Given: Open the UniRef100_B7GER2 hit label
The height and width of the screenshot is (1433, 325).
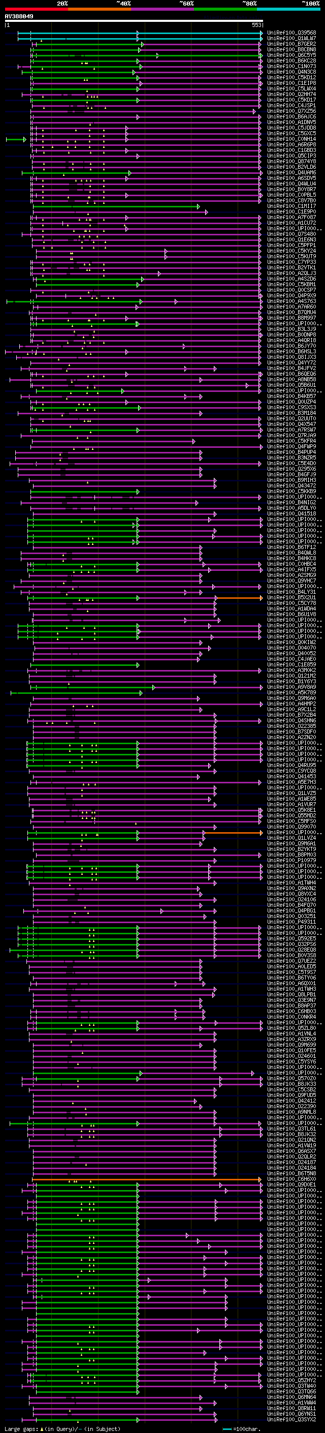Looking at the screenshot, I should [291, 44].
